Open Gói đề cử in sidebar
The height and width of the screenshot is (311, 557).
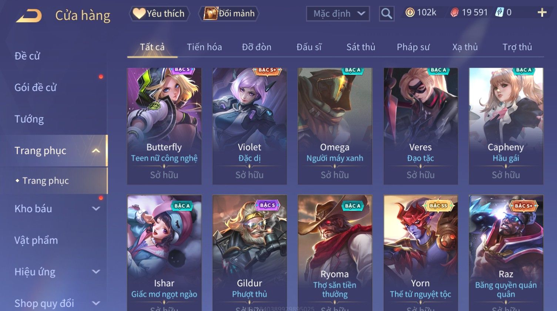click(x=36, y=88)
